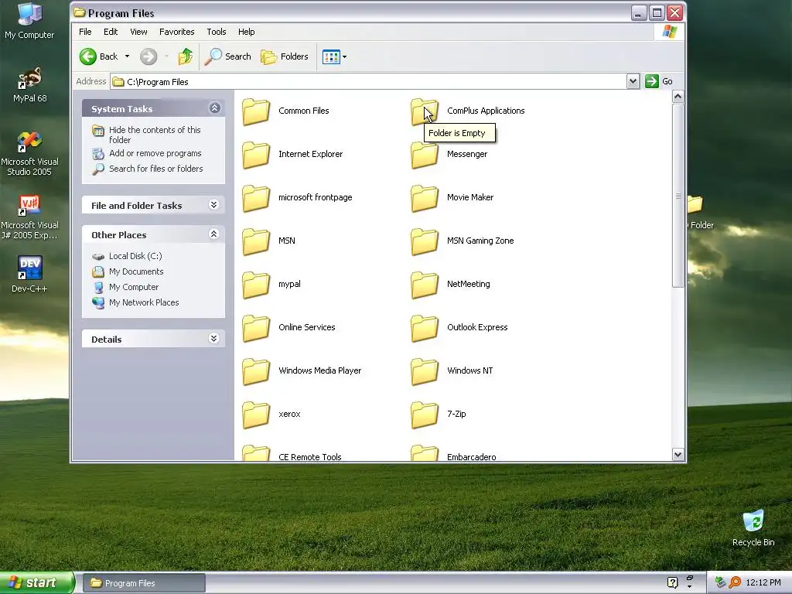Click the Start button
The height and width of the screenshot is (594, 792).
(x=37, y=583)
